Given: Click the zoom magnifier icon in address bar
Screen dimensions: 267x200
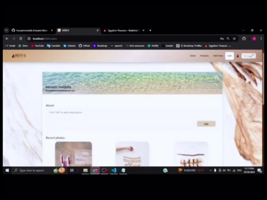Looking at the screenshot, I should click(228, 39).
